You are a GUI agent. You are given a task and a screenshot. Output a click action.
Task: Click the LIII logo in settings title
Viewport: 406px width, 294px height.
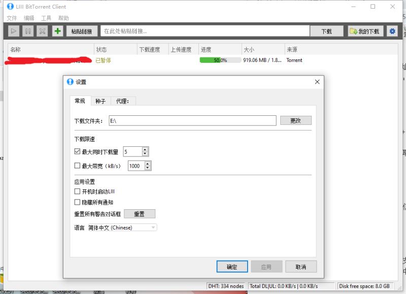pyautogui.click(x=70, y=82)
